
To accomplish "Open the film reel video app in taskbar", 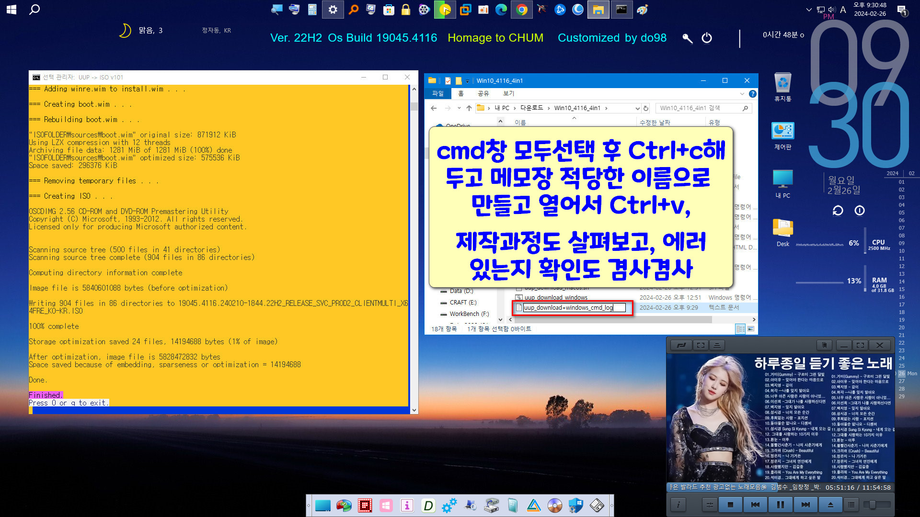I will (424, 10).
